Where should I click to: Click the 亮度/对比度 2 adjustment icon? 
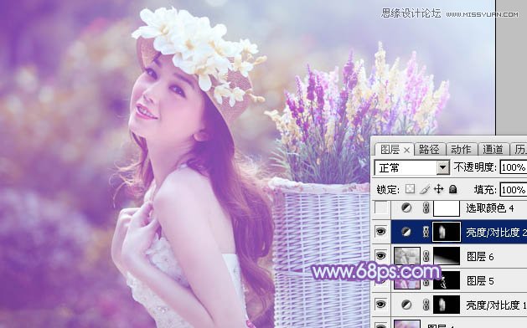406,232
